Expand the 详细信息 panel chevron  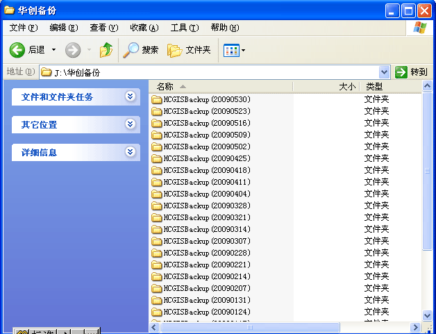click(x=130, y=152)
